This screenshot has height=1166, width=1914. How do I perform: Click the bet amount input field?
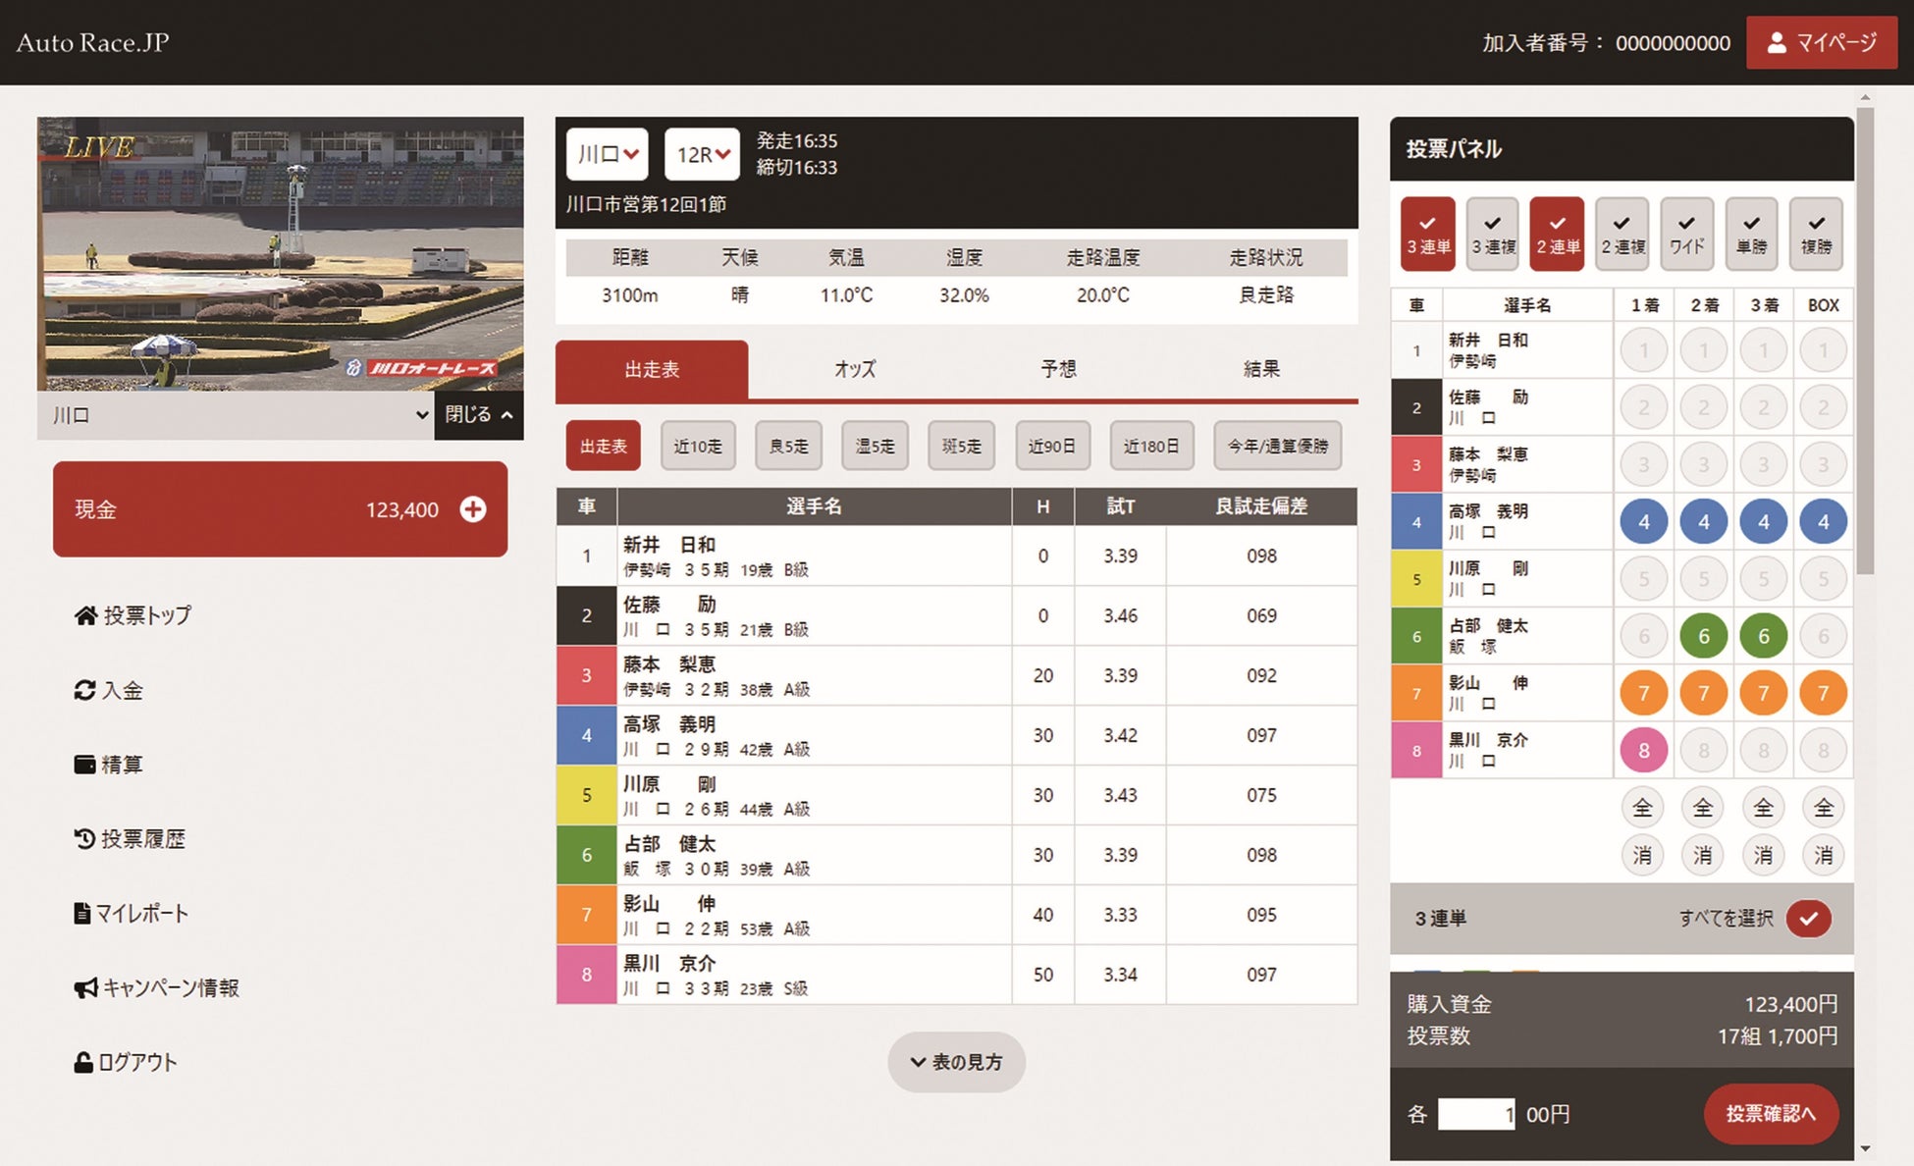pos(1475,1114)
